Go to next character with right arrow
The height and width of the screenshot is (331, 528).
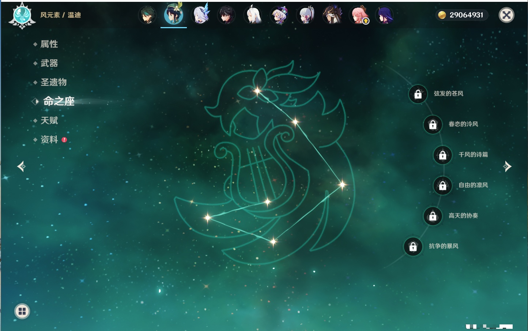(507, 166)
